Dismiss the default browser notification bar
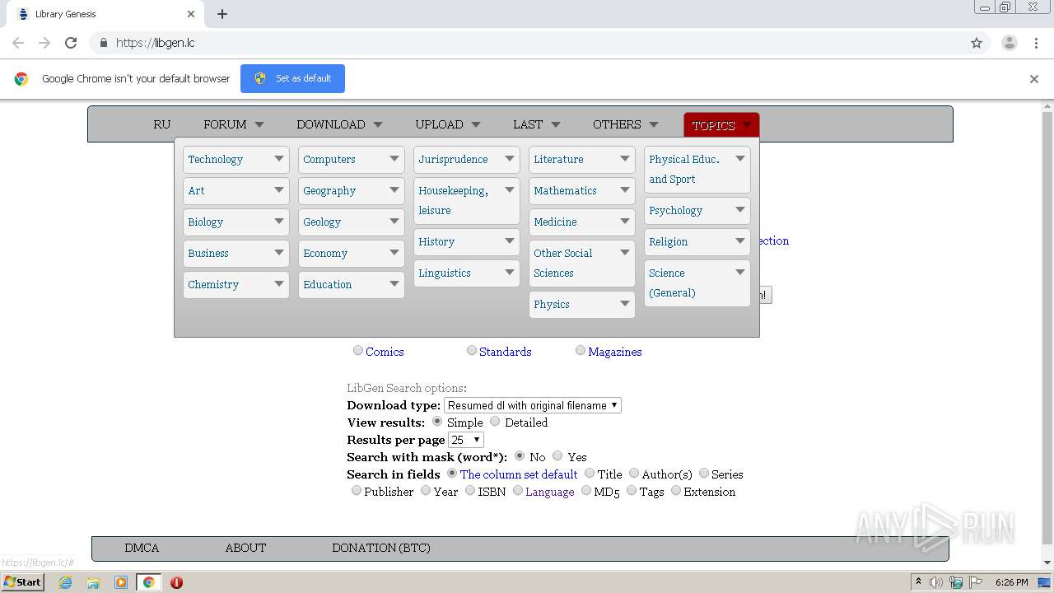This screenshot has width=1054, height=593. [1034, 79]
